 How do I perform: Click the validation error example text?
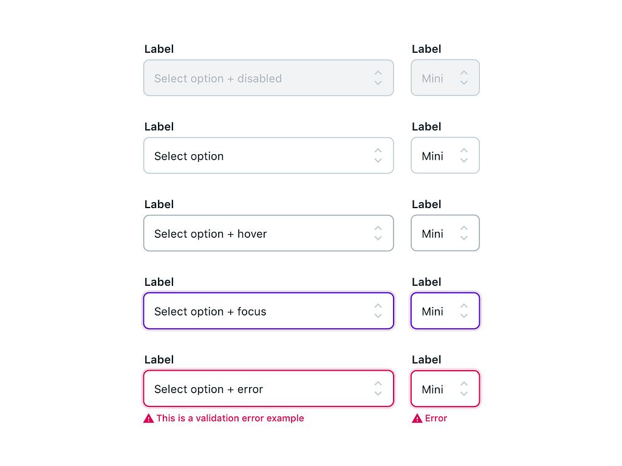coord(230,418)
